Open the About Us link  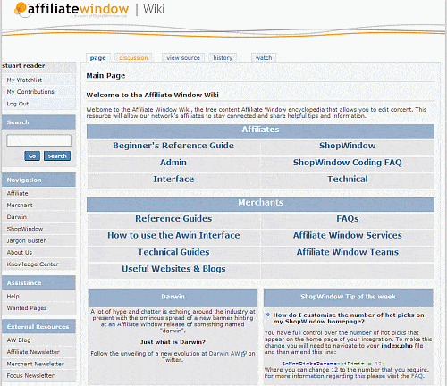tap(20, 252)
